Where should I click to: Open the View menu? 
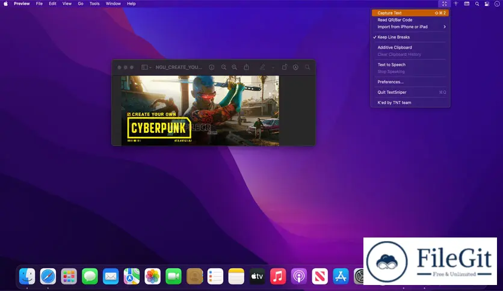pos(67,4)
